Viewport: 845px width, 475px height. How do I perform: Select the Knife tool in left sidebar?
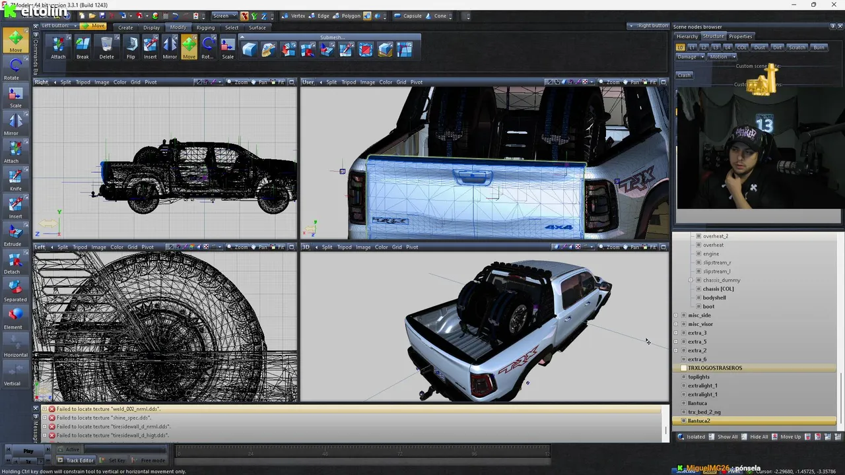(x=15, y=179)
